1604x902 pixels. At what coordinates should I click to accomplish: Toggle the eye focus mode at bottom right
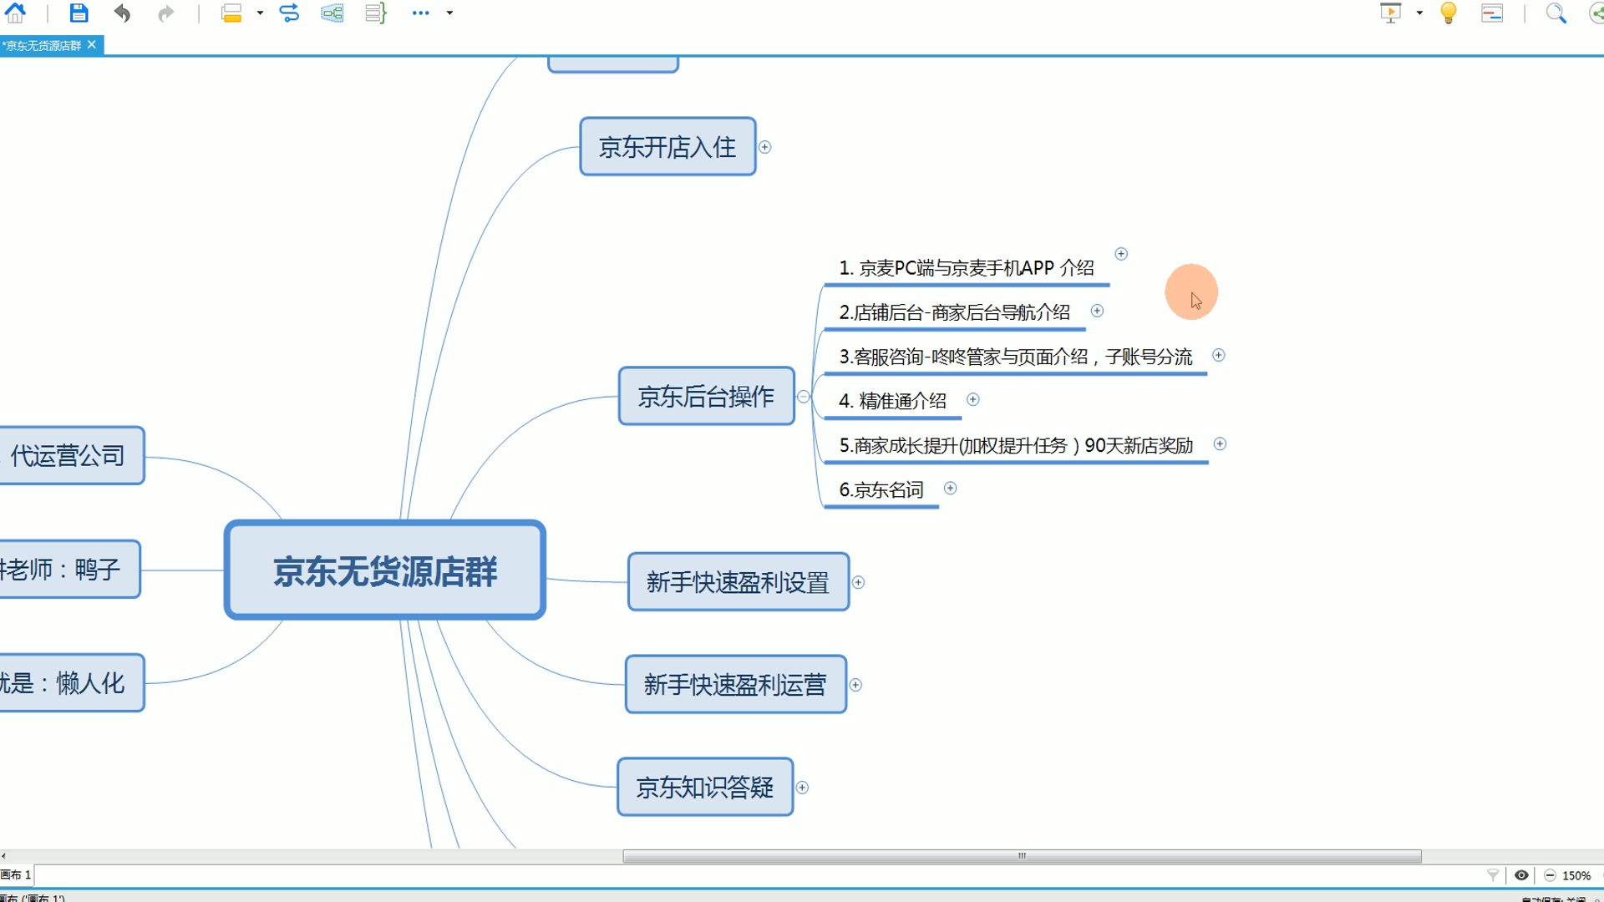(1522, 875)
